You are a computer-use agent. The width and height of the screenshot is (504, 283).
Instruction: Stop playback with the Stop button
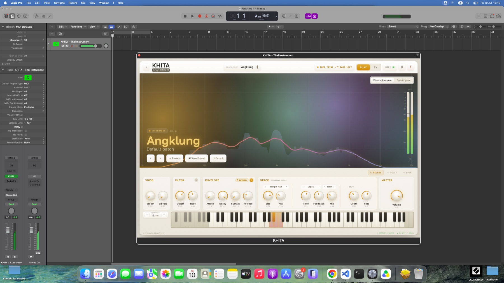pos(185,16)
